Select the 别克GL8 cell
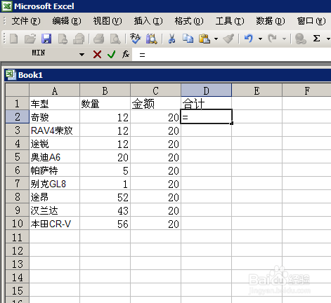The width and height of the screenshot is (331, 303). pos(54,184)
